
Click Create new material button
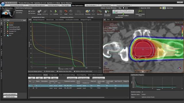10,94
